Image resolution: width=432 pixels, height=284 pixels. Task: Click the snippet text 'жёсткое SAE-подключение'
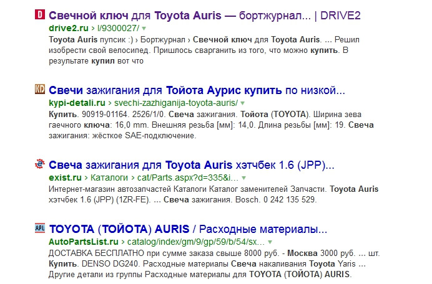[144, 135]
